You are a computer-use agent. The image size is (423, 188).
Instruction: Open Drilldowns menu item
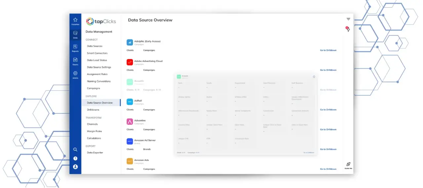pos(93,110)
